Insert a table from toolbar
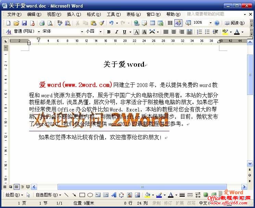The height and width of the screenshot is (208, 255). tap(153, 23)
